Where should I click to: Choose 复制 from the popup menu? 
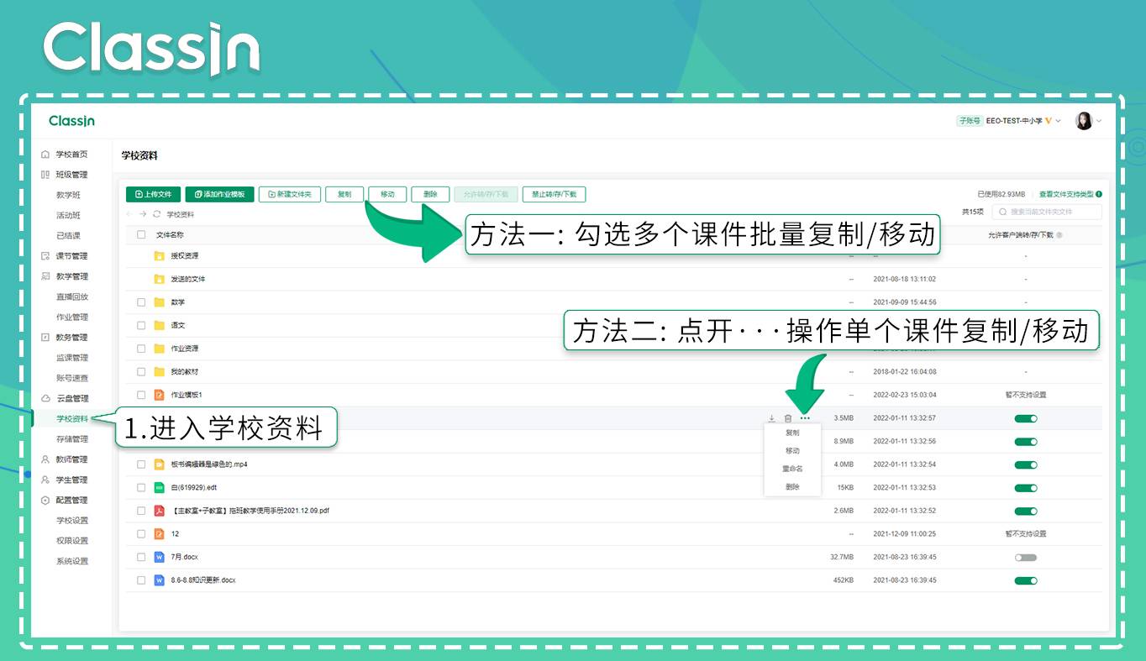point(792,433)
